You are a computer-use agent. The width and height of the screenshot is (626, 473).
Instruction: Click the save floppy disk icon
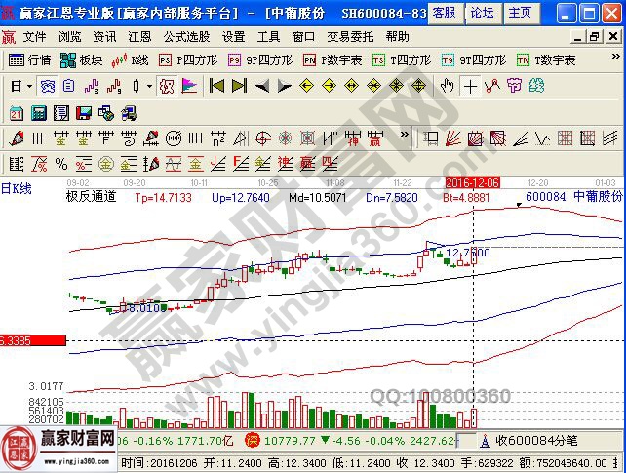click(84, 113)
